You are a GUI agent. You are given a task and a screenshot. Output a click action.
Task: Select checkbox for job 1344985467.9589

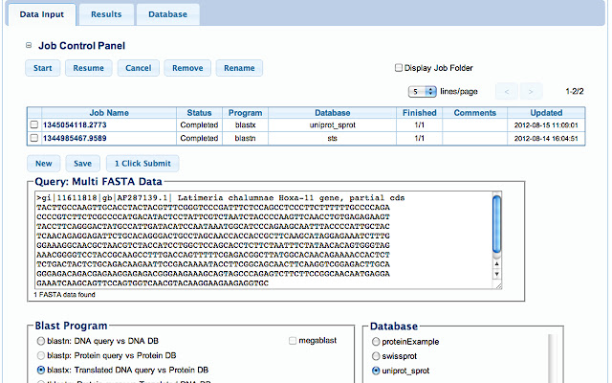coord(35,138)
